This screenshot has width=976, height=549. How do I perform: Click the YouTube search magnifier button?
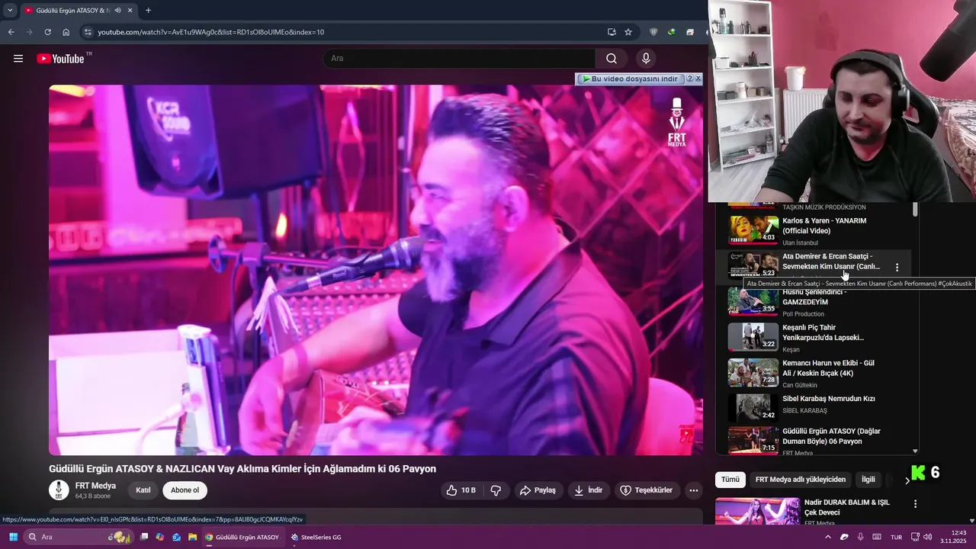coord(612,58)
